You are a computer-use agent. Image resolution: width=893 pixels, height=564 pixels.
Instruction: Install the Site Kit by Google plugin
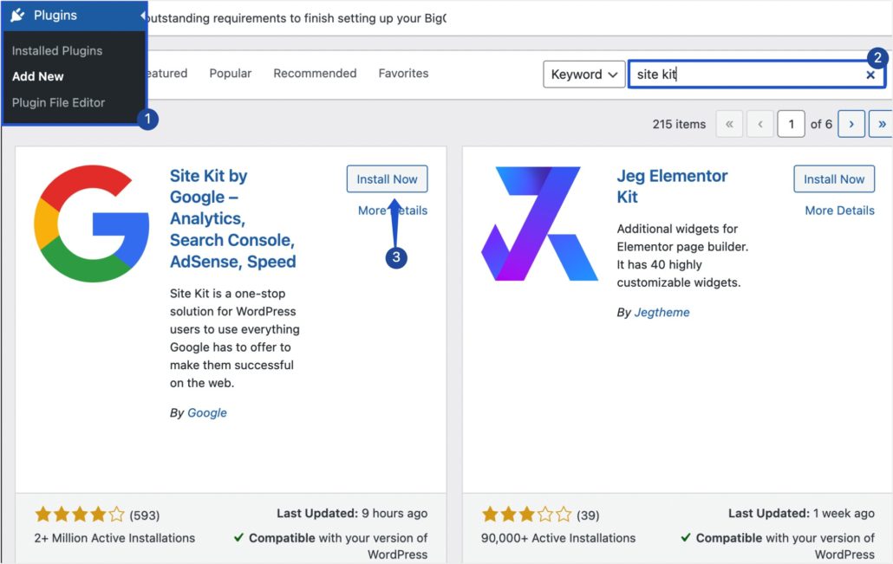pos(387,179)
